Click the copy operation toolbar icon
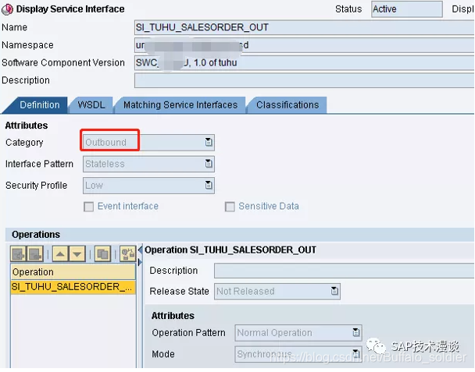The image size is (475, 372). [x=102, y=253]
